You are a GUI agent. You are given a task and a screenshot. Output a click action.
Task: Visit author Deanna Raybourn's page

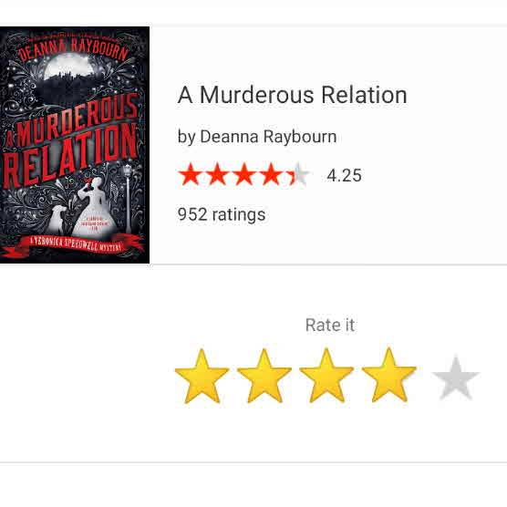268,137
